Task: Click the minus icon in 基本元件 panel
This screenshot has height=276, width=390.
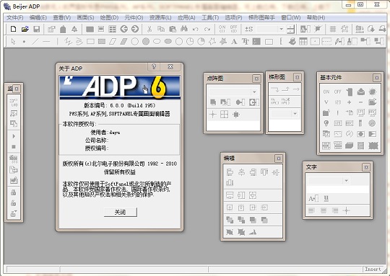Action: (360, 102)
